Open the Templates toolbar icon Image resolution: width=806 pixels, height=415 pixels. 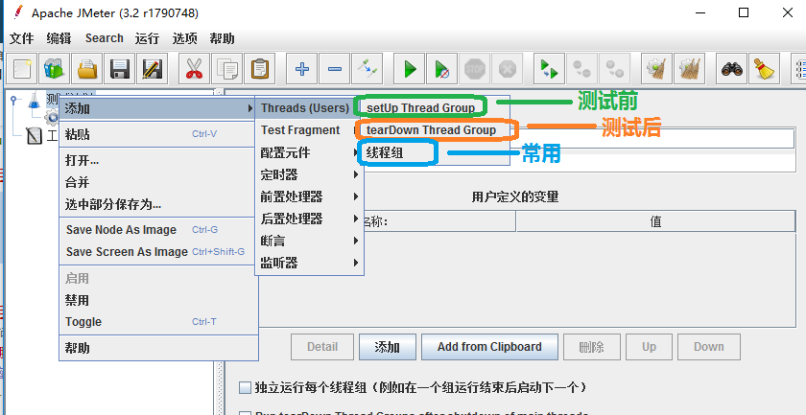54,68
